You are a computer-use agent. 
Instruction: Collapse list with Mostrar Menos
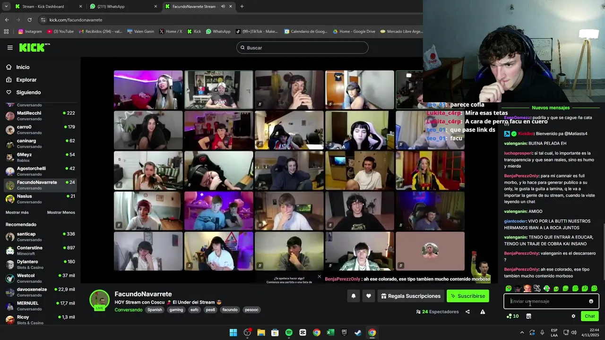click(61, 212)
